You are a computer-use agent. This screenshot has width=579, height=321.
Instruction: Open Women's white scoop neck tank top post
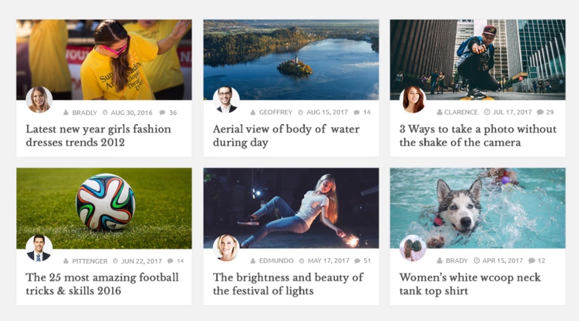470,284
